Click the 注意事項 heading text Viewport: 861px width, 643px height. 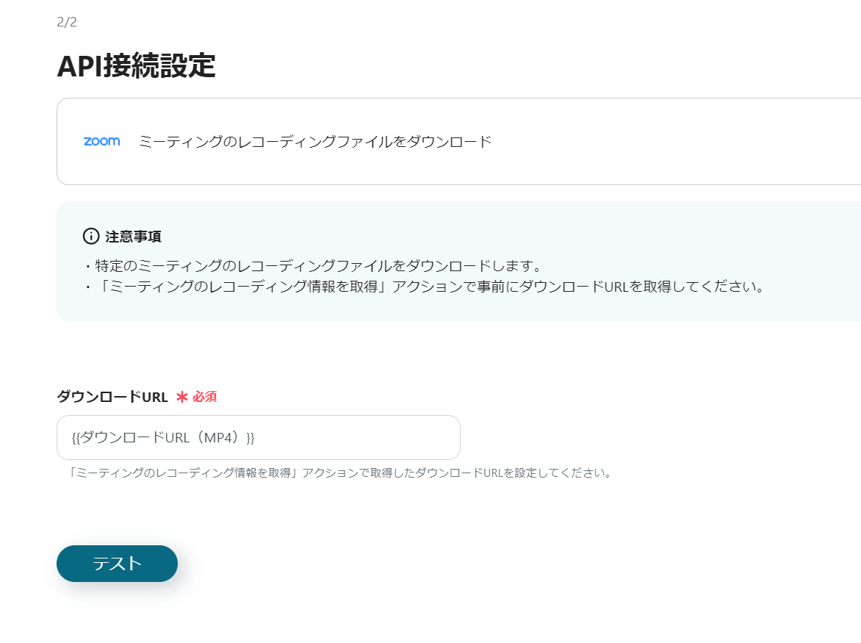click(x=133, y=237)
